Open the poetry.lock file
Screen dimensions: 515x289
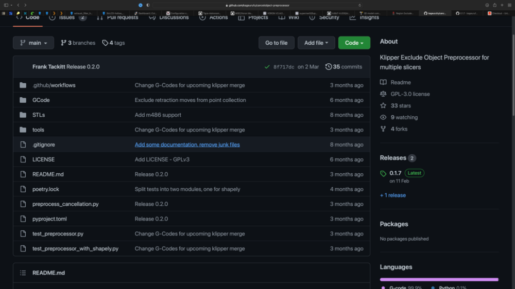coord(46,189)
